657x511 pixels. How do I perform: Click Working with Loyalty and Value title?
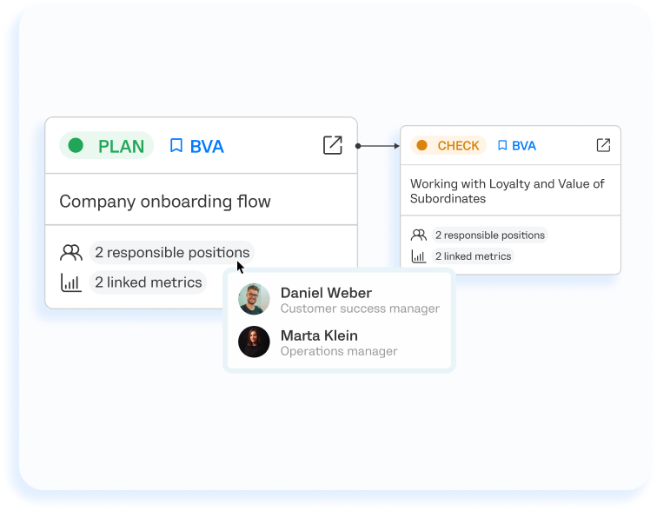click(x=507, y=191)
